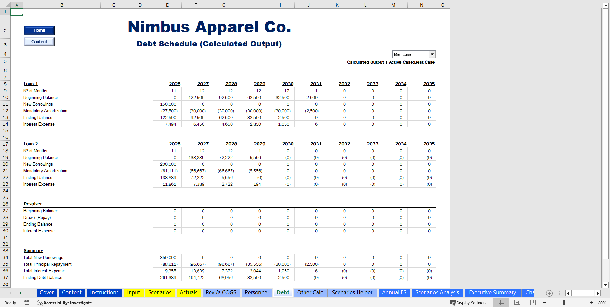Switch to the Scenarios sheet tab

[x=160, y=292]
